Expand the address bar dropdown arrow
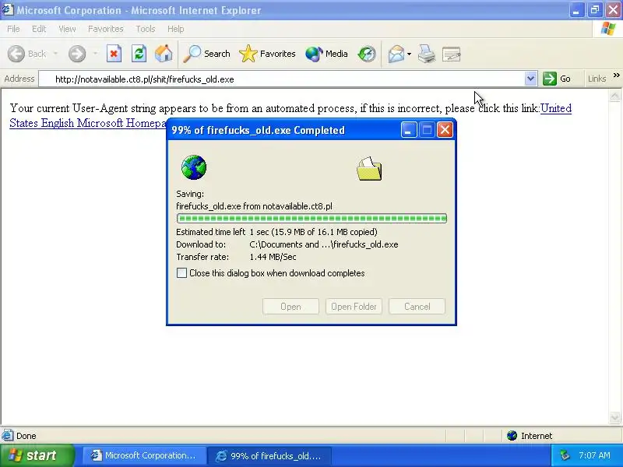The width and height of the screenshot is (623, 467). coord(530,79)
